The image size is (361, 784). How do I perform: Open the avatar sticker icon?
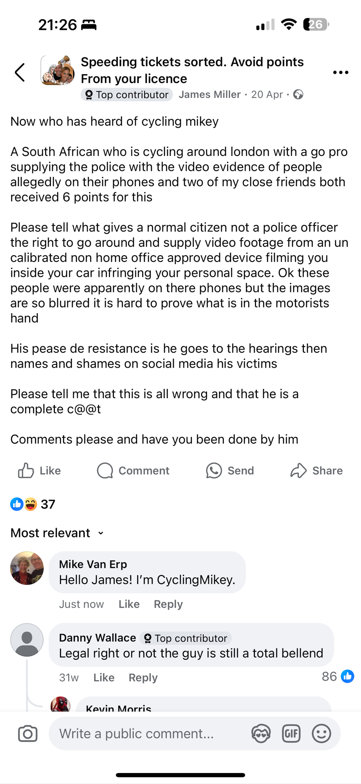(x=261, y=734)
